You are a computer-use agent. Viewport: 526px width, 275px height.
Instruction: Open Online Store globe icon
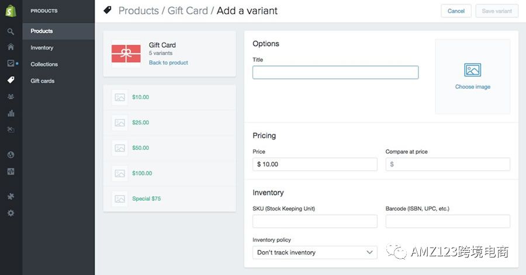tap(11, 155)
